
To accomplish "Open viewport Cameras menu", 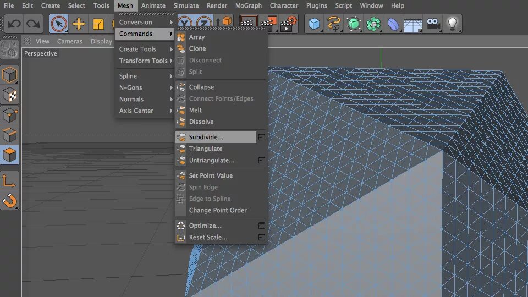I will click(70, 41).
